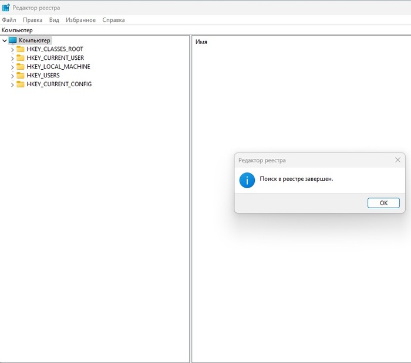Click the main window title 'Редактор реестра'
Image resolution: width=411 pixels, height=363 pixels.
click(36, 8)
